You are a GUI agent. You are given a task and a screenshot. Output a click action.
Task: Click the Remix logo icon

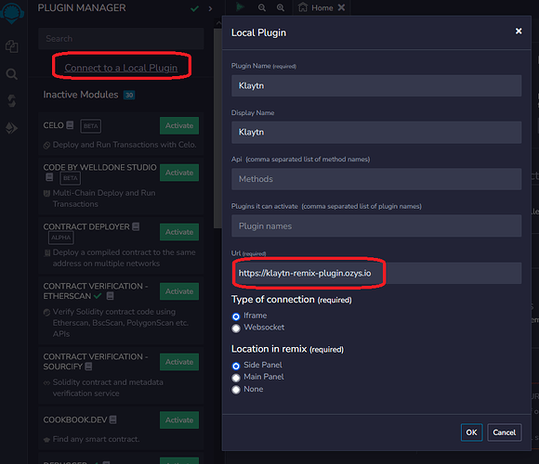pyautogui.click(x=12, y=12)
